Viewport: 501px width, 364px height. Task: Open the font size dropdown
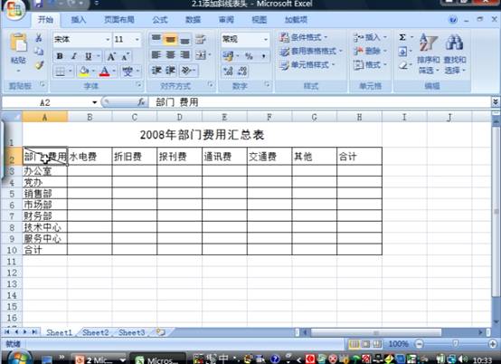tap(137, 39)
